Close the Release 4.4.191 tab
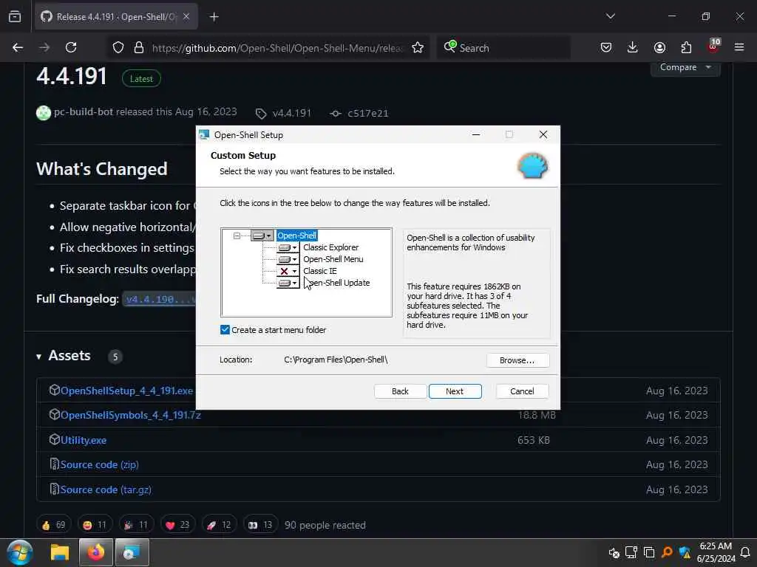Viewport: 757px width, 567px height. (186, 17)
